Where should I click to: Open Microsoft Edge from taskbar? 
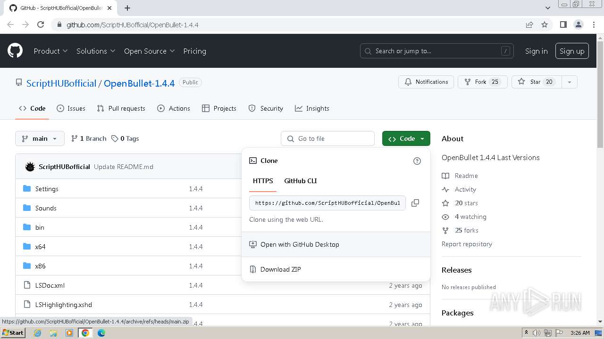pos(101,333)
